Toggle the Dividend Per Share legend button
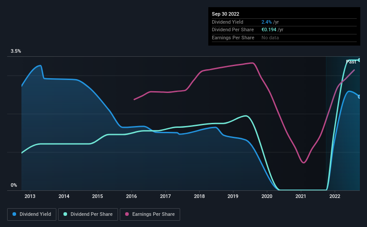Image resolution: width=367 pixels, height=227 pixels. pyautogui.click(x=88, y=214)
